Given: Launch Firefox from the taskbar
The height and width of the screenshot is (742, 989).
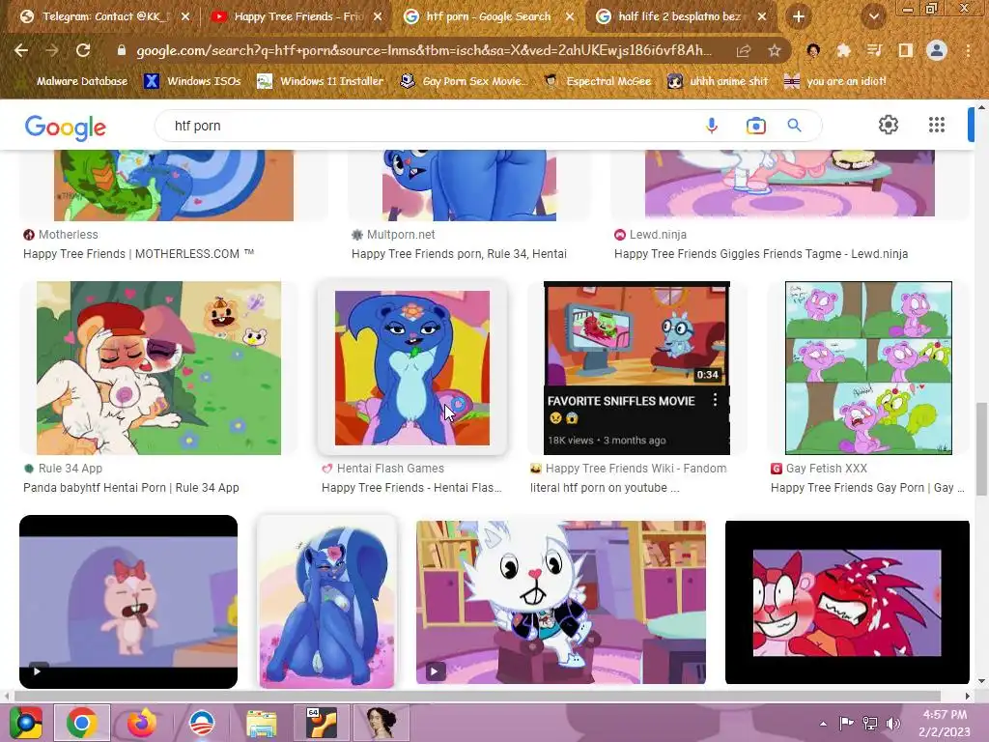Looking at the screenshot, I should (142, 723).
